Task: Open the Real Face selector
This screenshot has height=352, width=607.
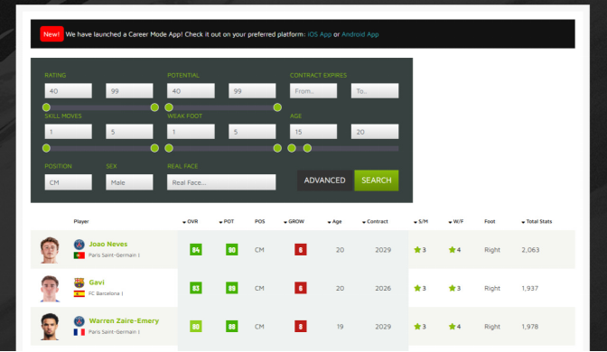Action: coord(221,182)
